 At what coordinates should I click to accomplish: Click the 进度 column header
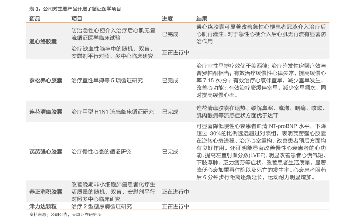click(x=167, y=19)
